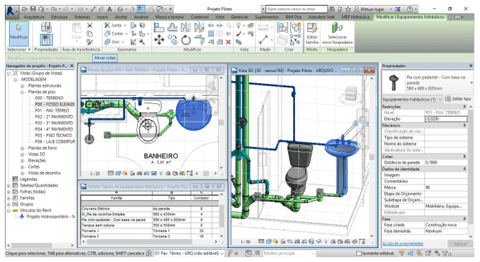The image size is (480, 262).
Task: Click the Propriedades panel icon in ribbon
Action: click(x=46, y=40)
